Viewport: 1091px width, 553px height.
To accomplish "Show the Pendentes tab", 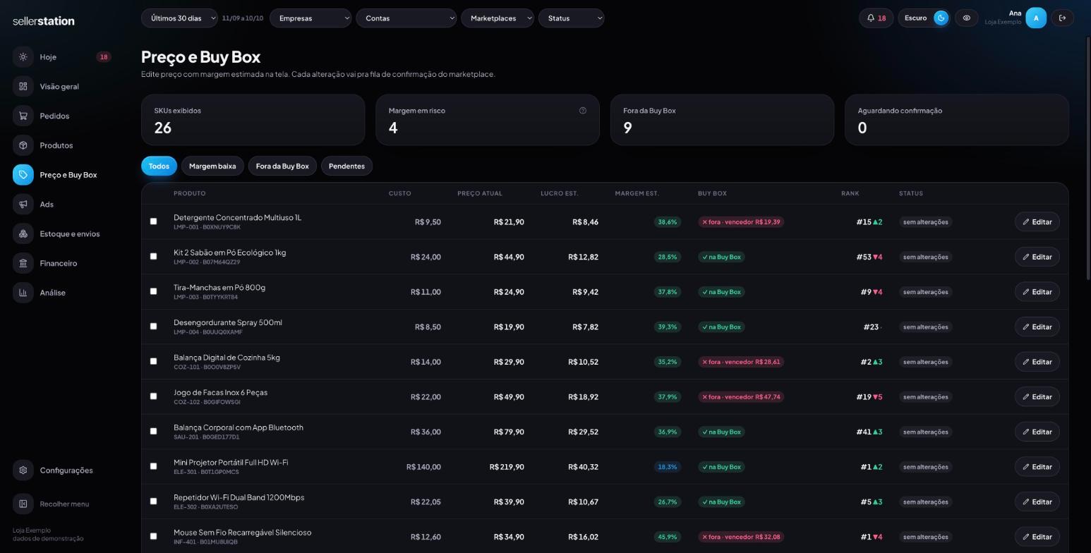I will [x=346, y=166].
